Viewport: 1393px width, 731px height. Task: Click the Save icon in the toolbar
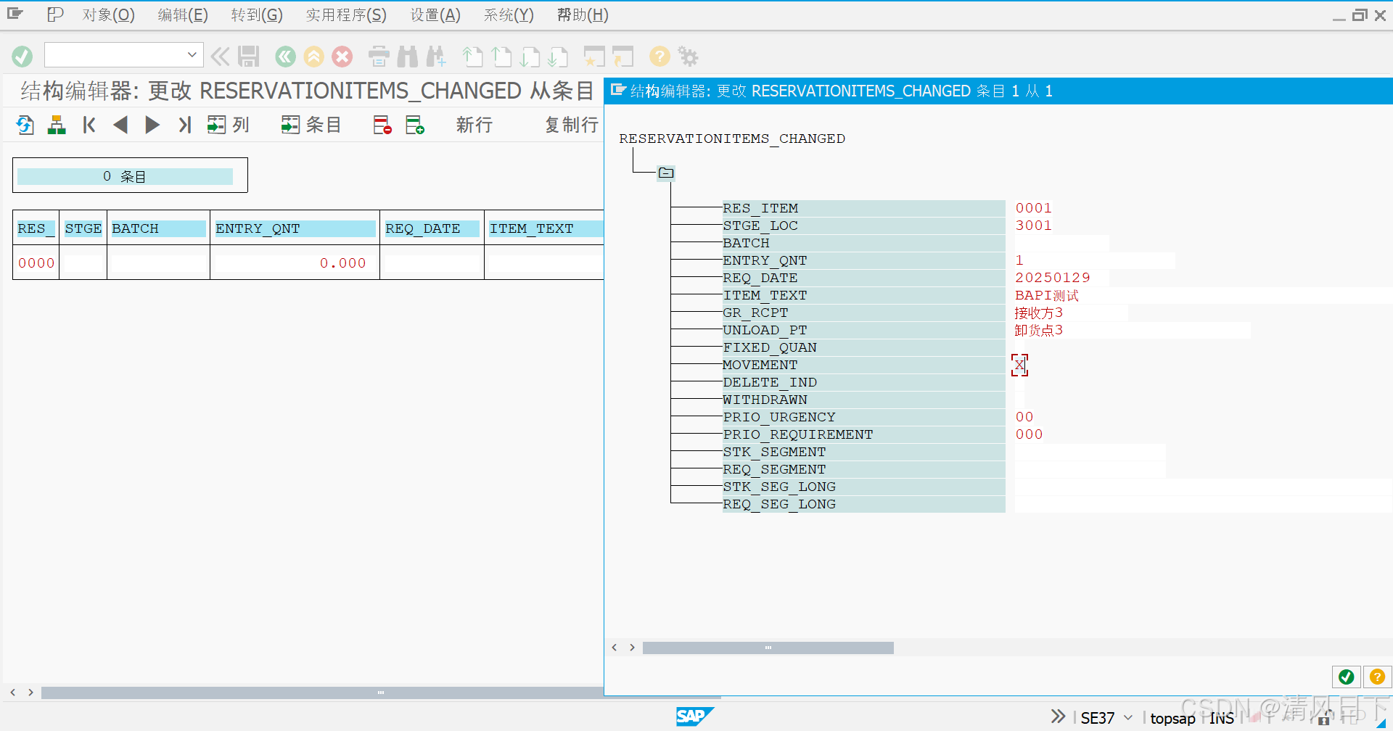coord(249,56)
